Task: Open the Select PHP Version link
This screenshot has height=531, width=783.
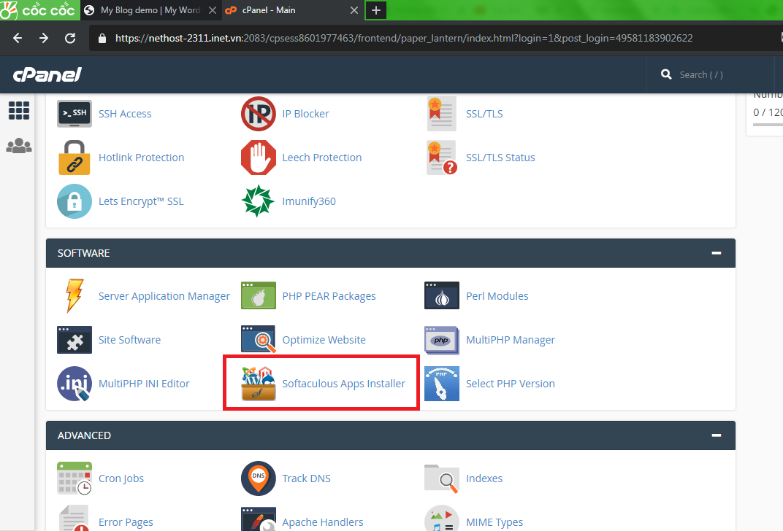Action: [x=511, y=384]
